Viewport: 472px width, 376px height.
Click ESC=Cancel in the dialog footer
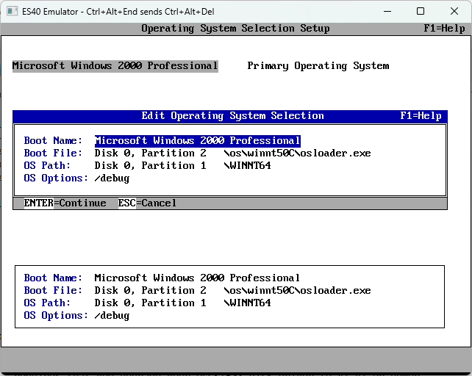[147, 203]
